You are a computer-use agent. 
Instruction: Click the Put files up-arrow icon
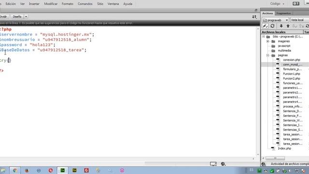click(x=288, y=26)
